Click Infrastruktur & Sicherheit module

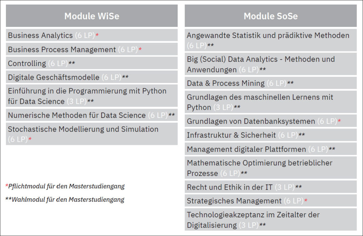click(270, 135)
